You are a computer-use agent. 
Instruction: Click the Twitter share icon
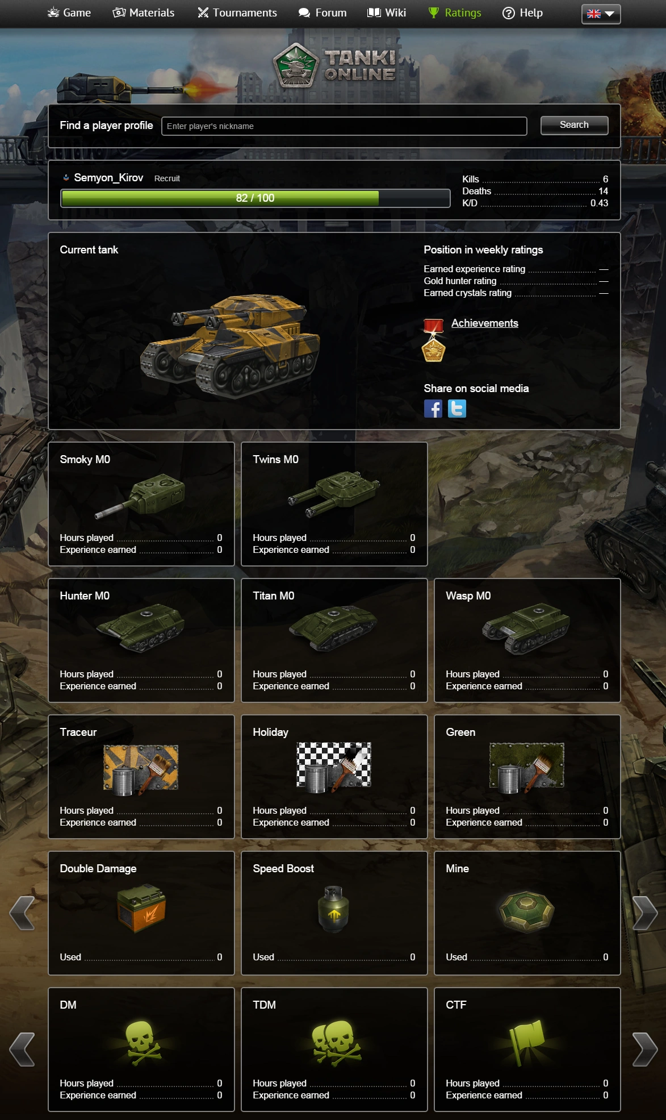point(457,409)
